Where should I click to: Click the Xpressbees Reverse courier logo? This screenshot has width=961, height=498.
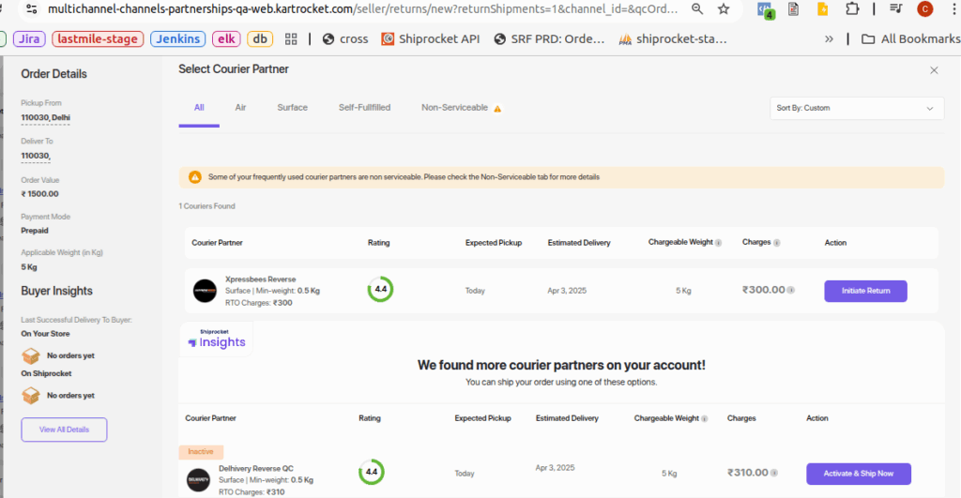205,291
